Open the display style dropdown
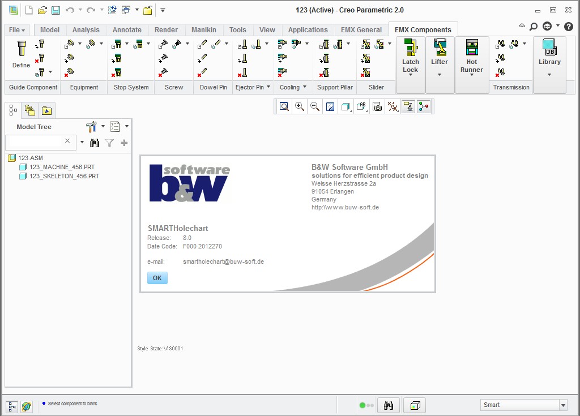The image size is (580, 416). pos(346,107)
